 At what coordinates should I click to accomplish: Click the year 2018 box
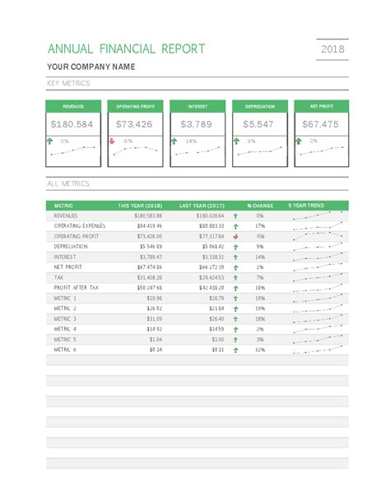(x=332, y=49)
